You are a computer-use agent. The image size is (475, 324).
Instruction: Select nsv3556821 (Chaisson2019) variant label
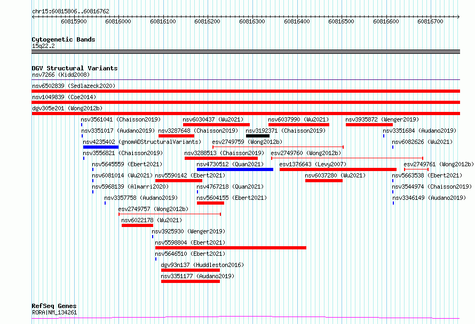point(123,153)
